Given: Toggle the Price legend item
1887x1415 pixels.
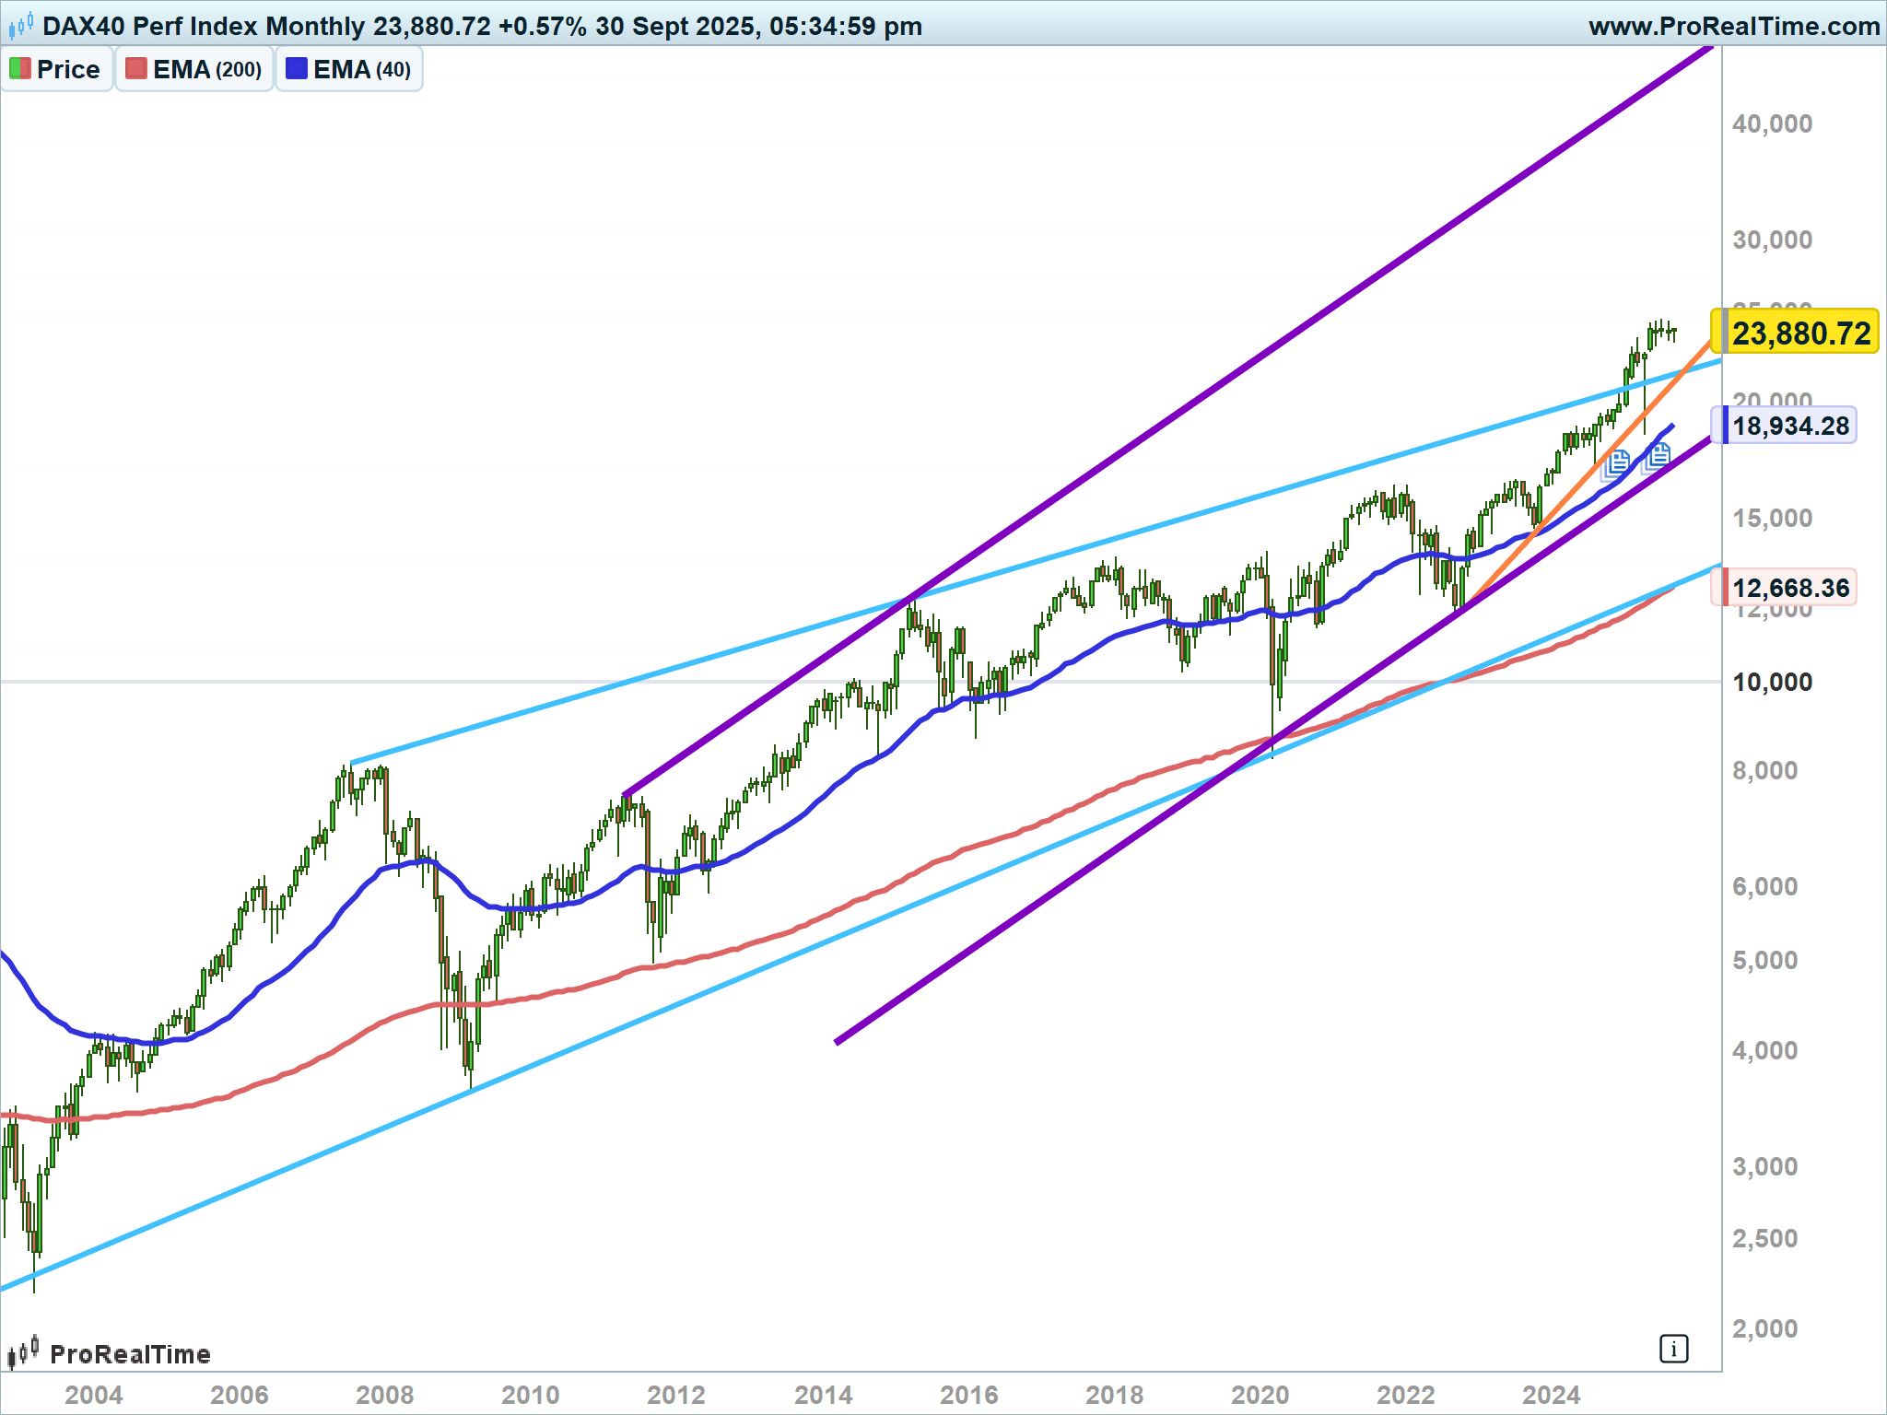Looking at the screenshot, I should [67, 69].
